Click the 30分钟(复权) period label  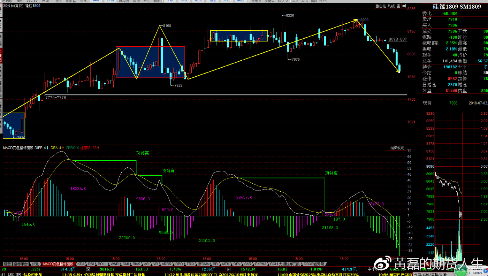point(14,6)
